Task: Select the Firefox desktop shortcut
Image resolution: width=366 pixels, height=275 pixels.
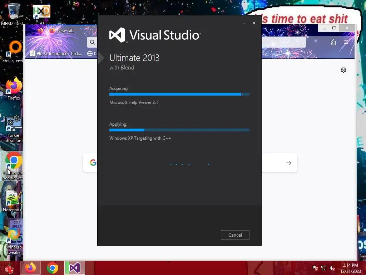Action: (x=14, y=89)
